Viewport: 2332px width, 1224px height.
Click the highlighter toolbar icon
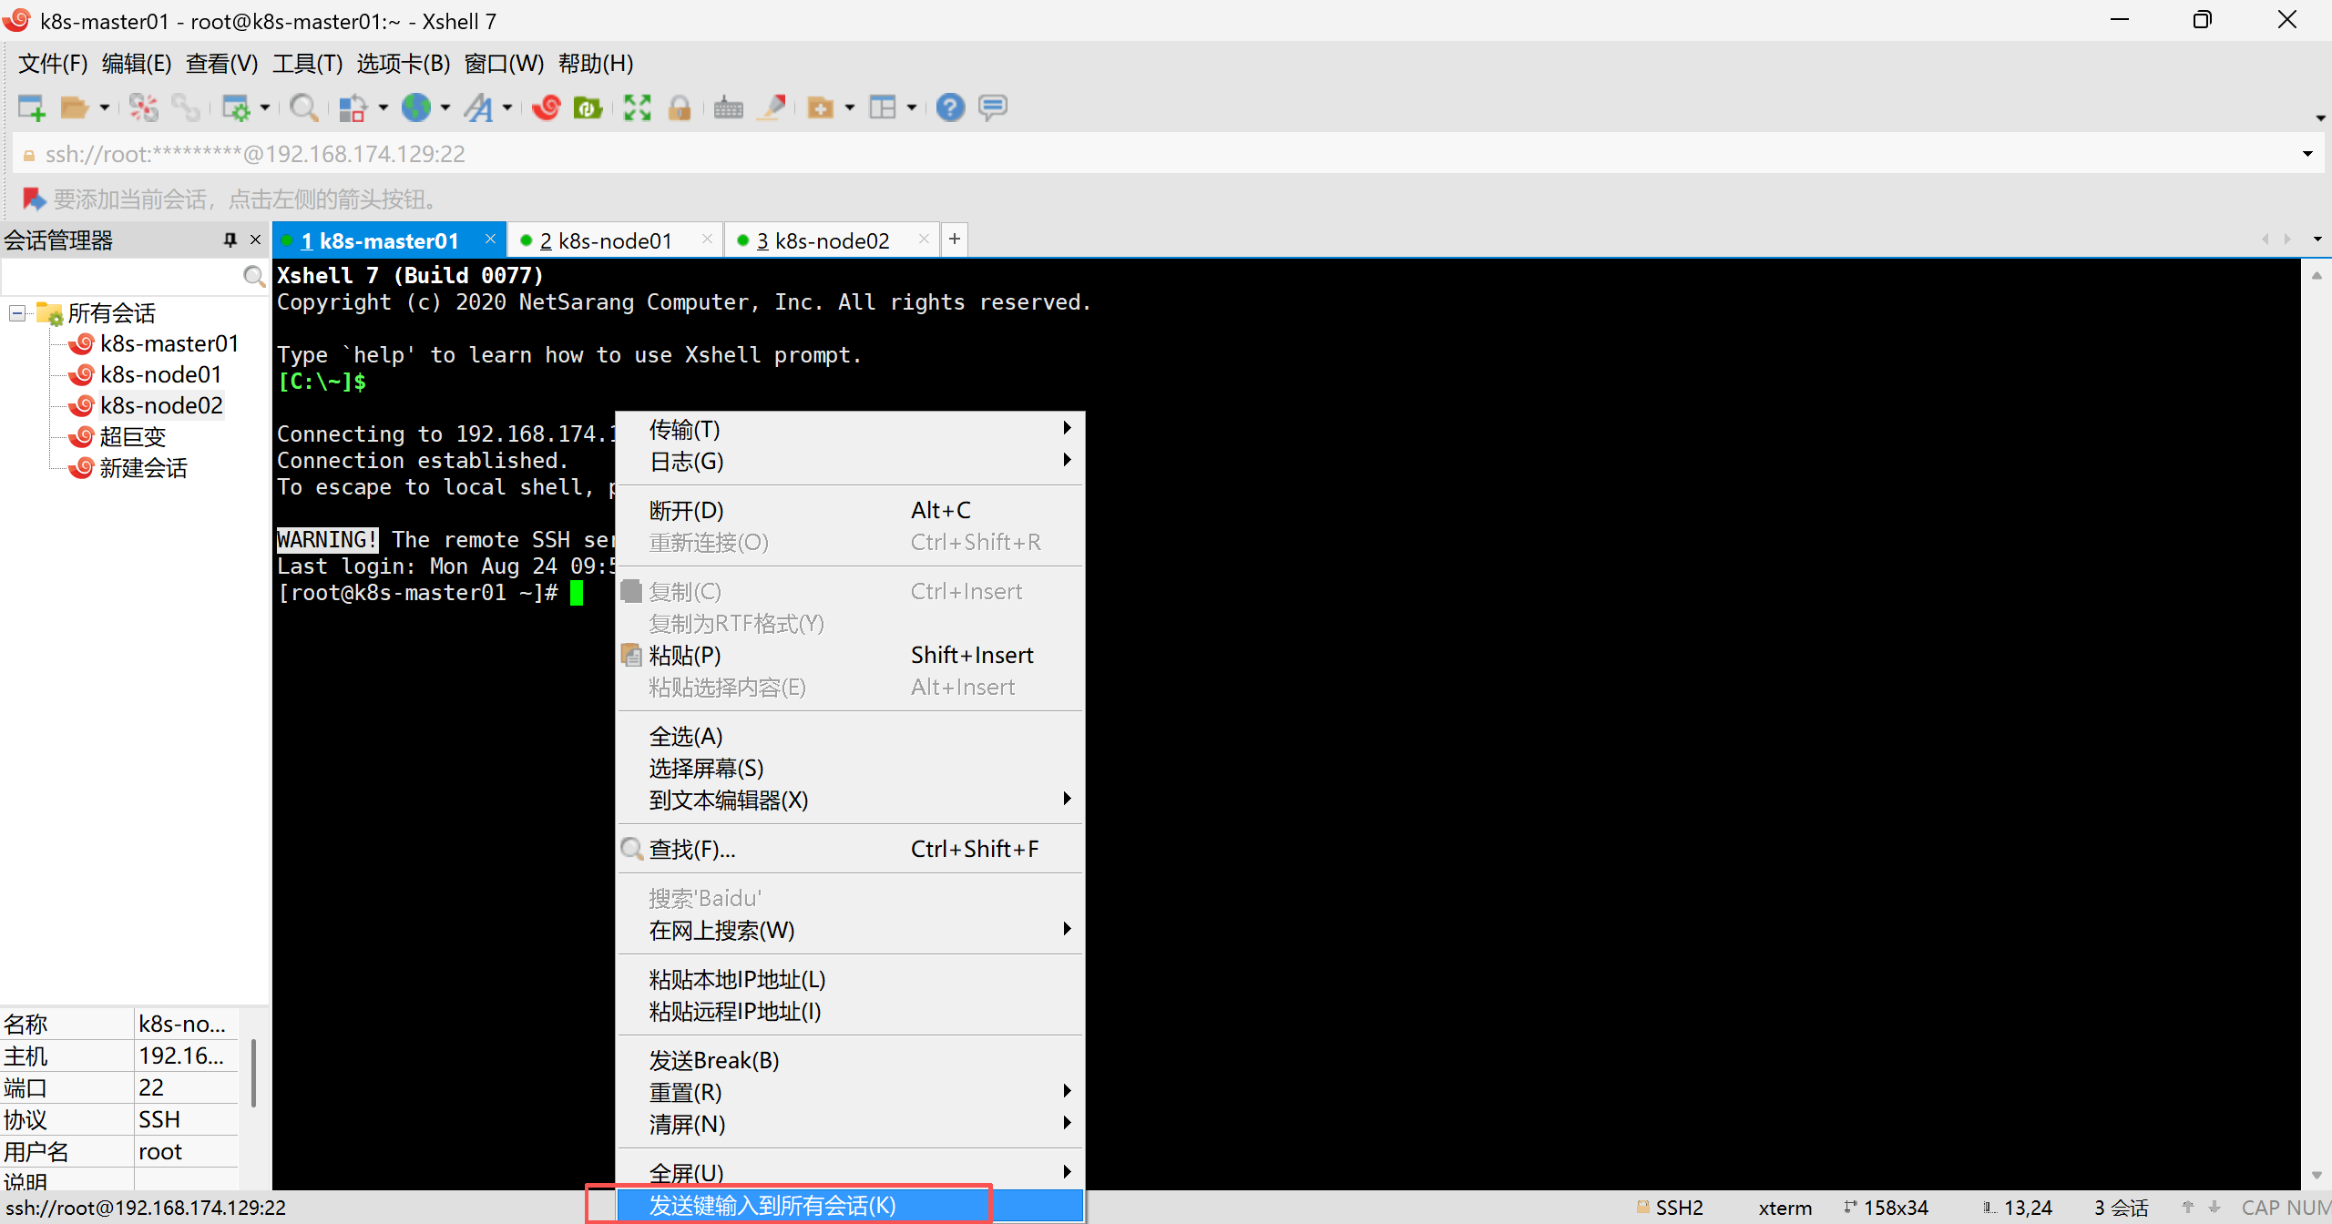(772, 107)
